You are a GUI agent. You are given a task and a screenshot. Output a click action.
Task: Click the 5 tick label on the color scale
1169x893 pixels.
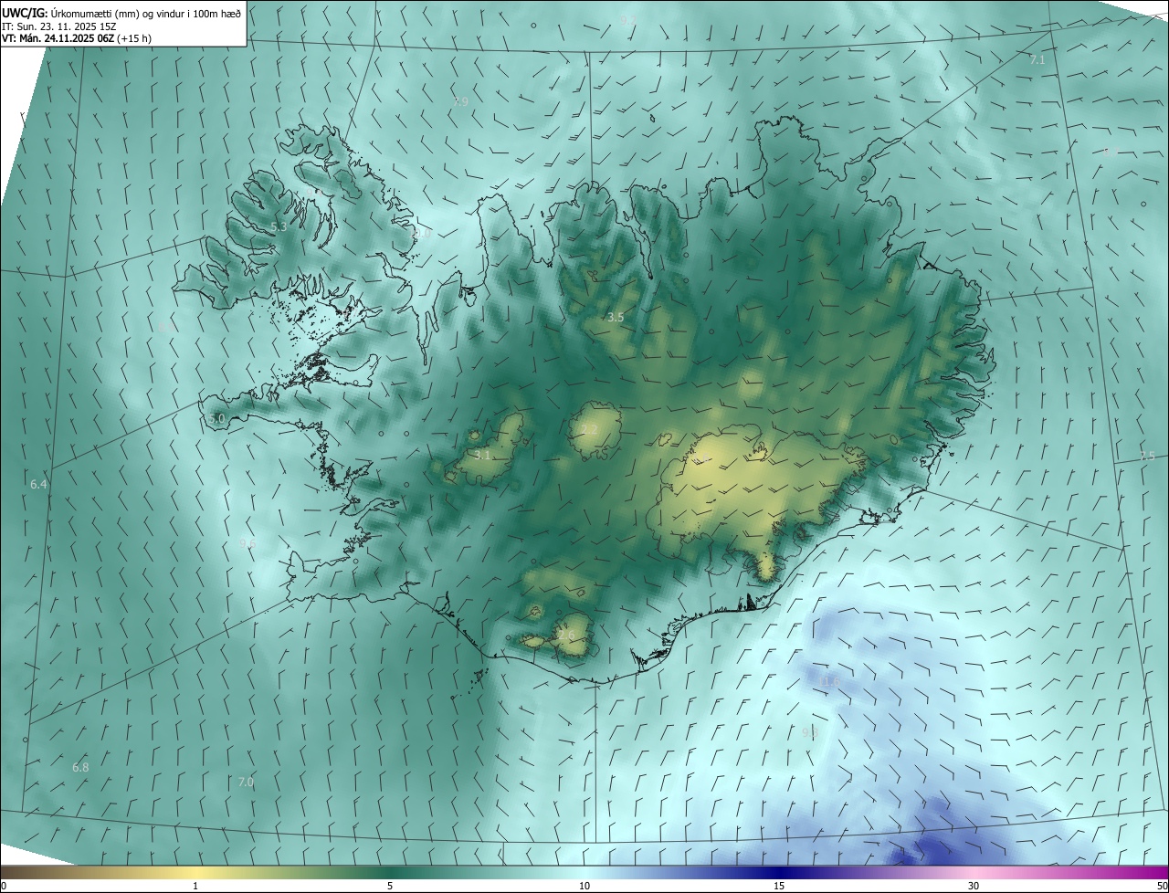click(x=390, y=886)
